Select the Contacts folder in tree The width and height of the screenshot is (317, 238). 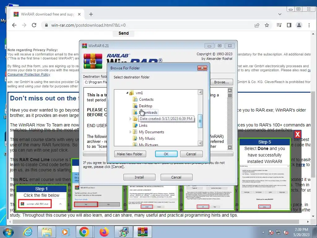(x=146, y=99)
